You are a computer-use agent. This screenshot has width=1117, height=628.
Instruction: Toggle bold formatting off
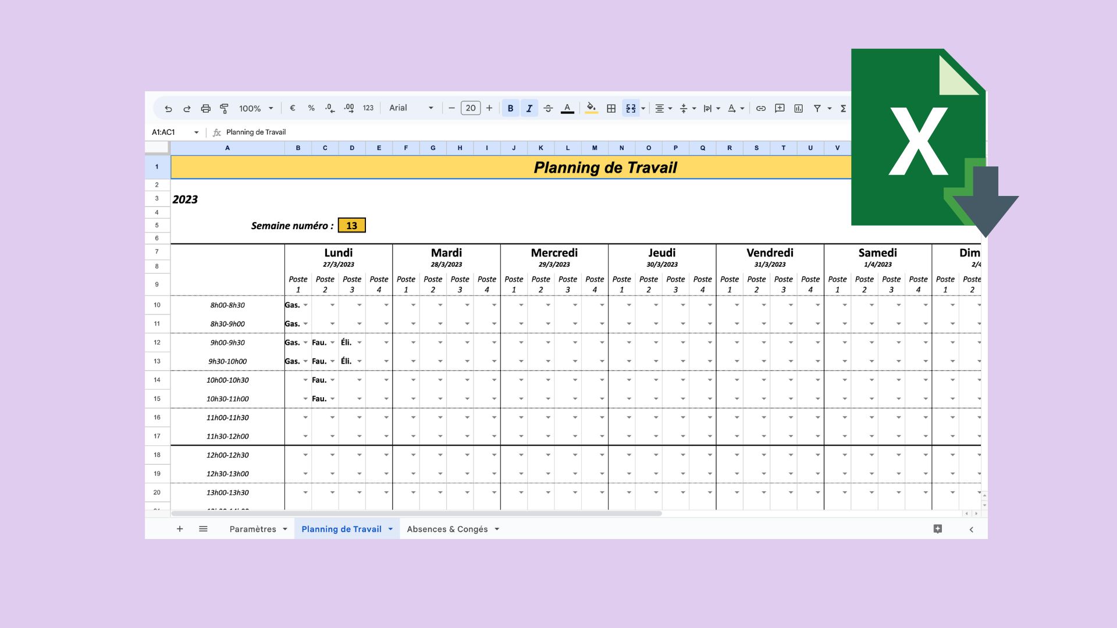pyautogui.click(x=510, y=108)
